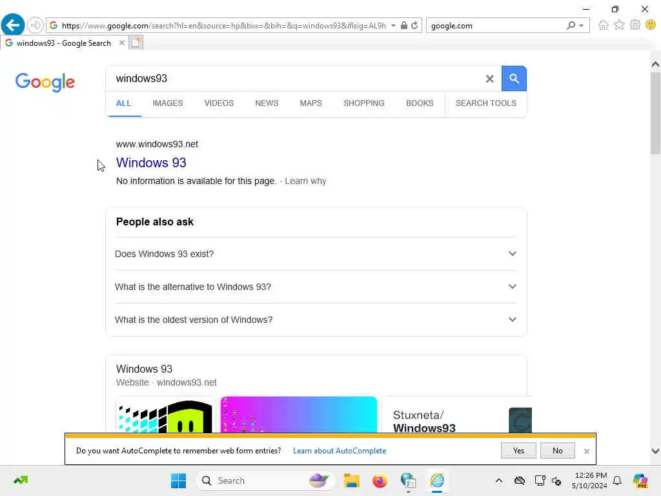Expand oldest version of Windows question
The image size is (661, 496).
(x=316, y=320)
